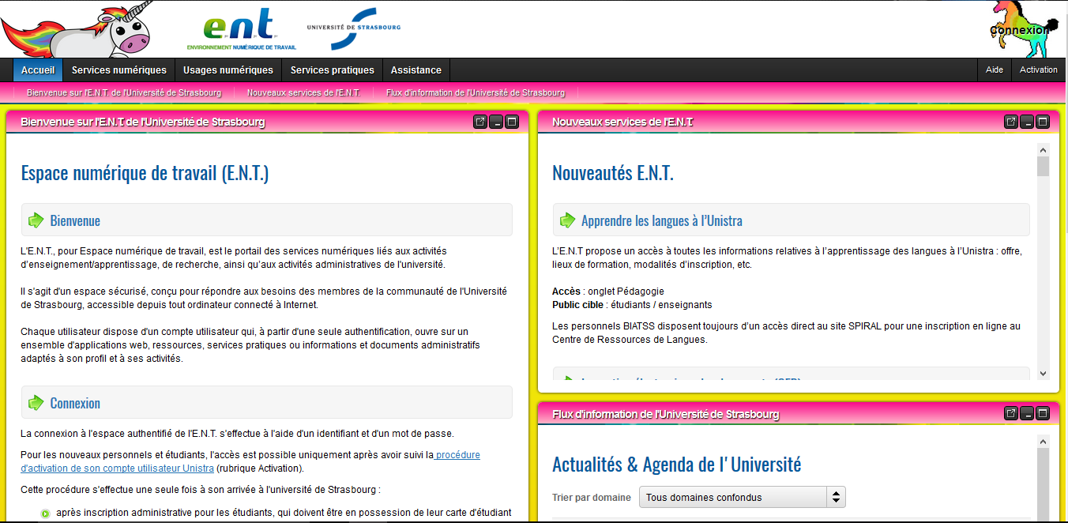
Task: Minimize the Bienvenue sur l'E.N.T. portlet
Action: 496,122
